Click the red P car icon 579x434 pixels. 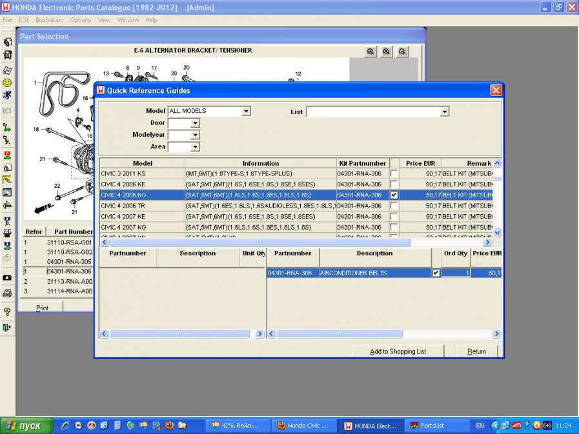click(x=7, y=155)
